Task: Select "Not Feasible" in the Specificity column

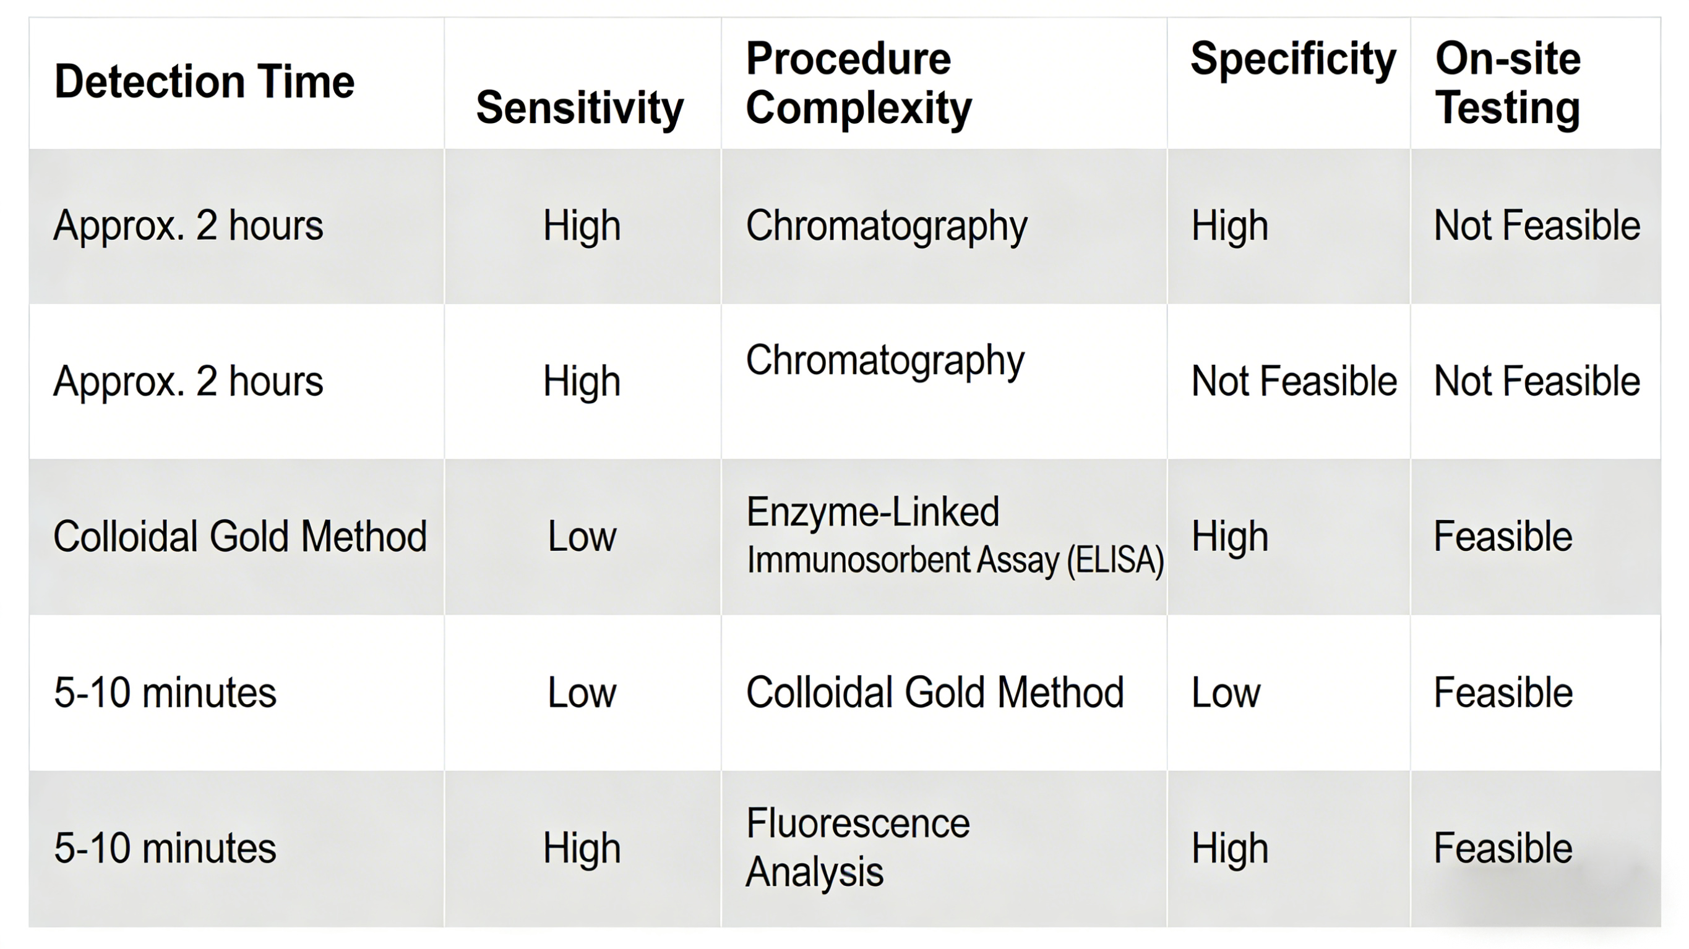Action: pyautogui.click(x=1293, y=381)
